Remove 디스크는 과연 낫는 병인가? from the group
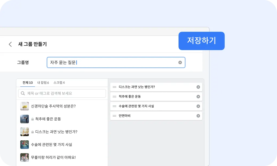 (x=198, y=87)
